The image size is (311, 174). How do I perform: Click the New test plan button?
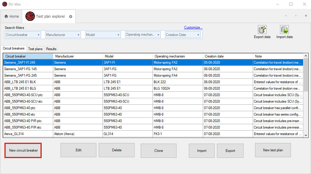273,150
